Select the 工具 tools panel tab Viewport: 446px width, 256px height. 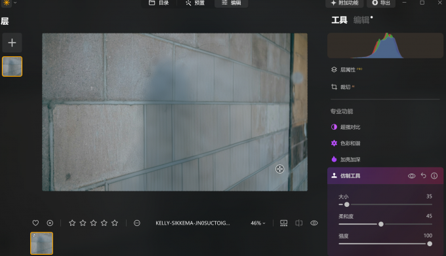click(339, 20)
